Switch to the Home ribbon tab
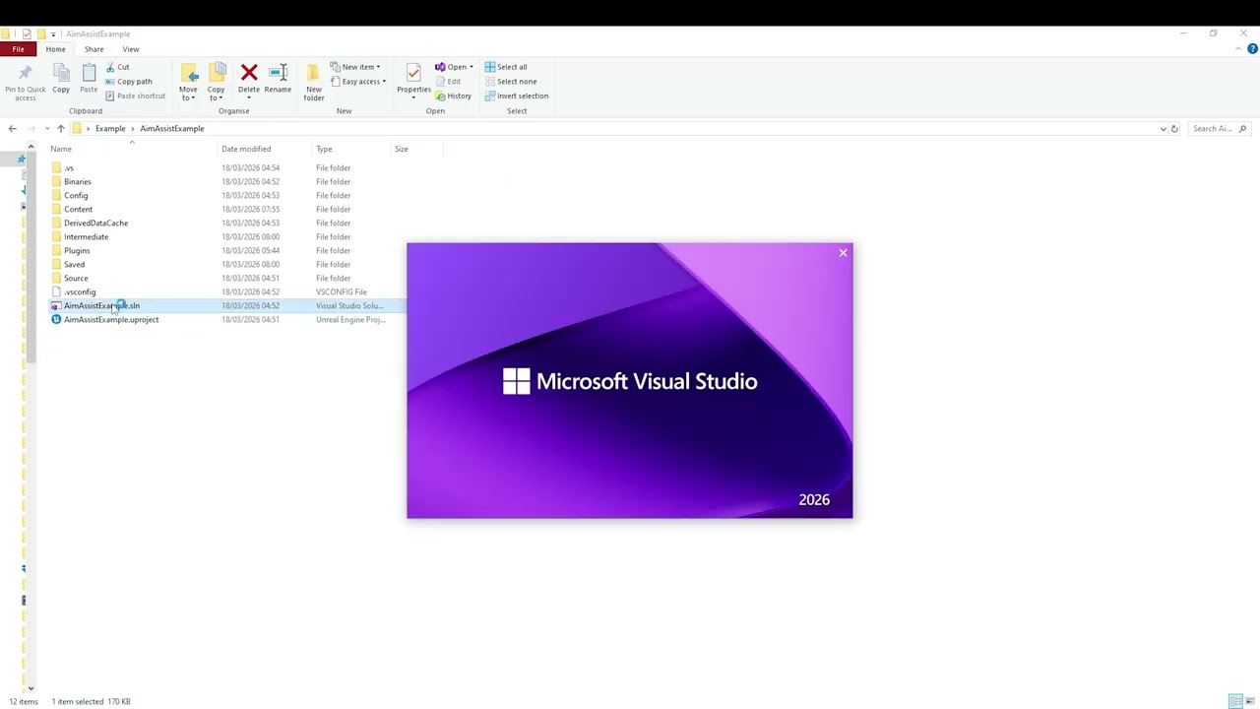The height and width of the screenshot is (709, 1260). [55, 49]
